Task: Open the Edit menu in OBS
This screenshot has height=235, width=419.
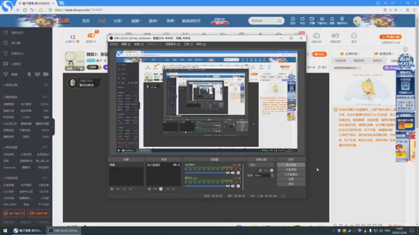Action: 126,44
